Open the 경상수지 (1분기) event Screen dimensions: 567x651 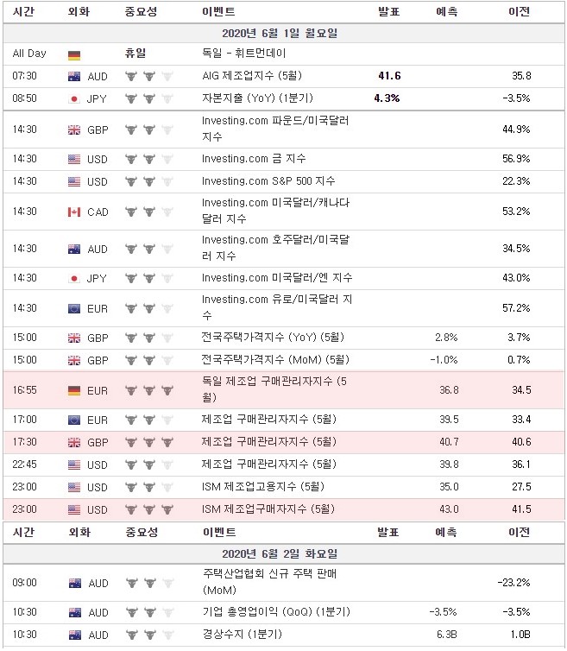point(242,634)
